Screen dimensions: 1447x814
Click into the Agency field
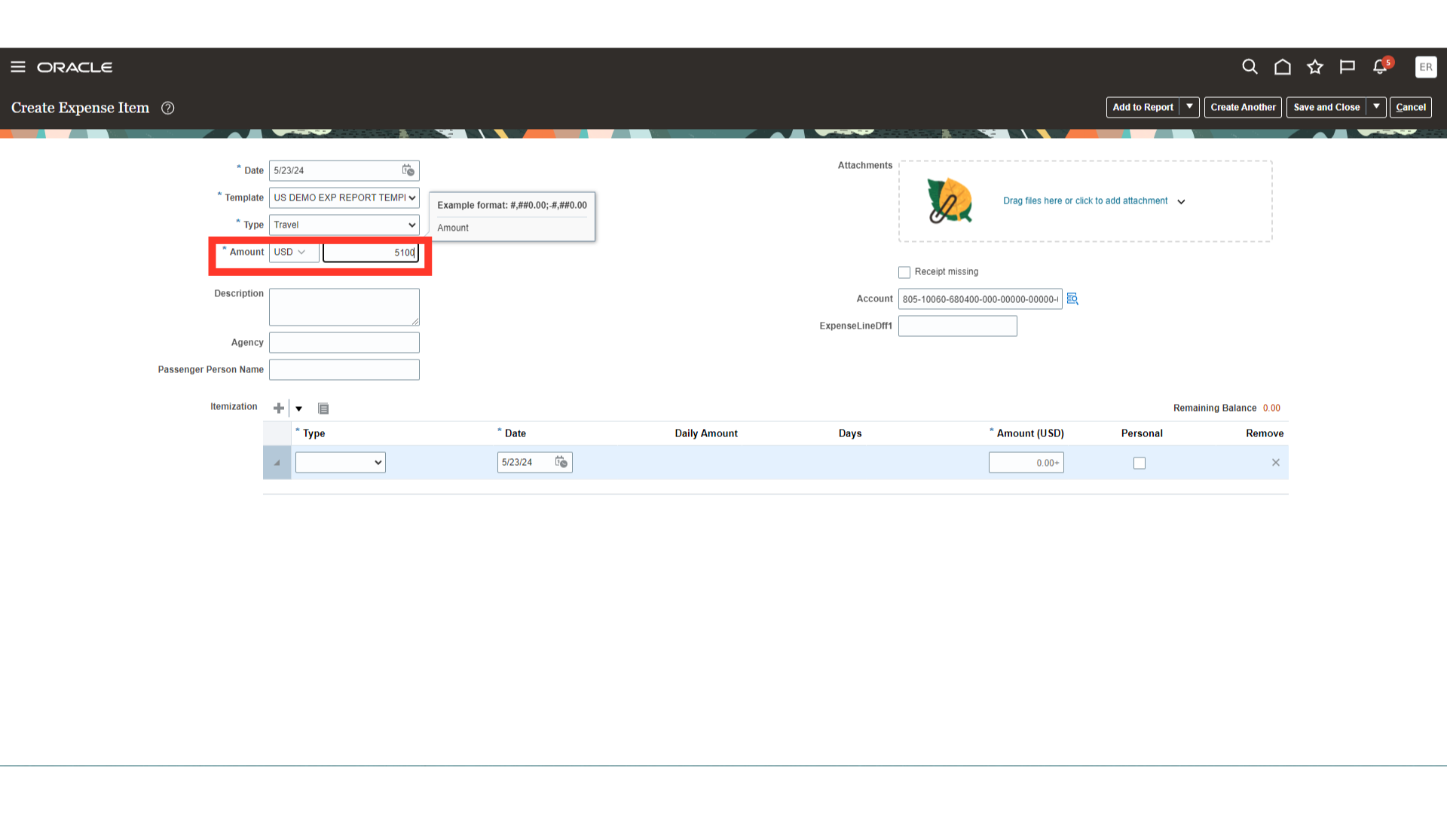344,342
